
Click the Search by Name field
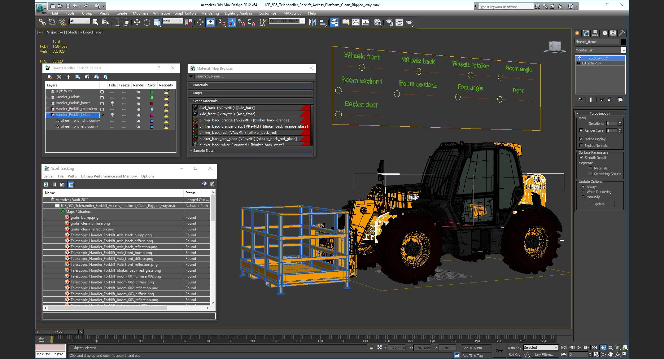tap(255, 76)
